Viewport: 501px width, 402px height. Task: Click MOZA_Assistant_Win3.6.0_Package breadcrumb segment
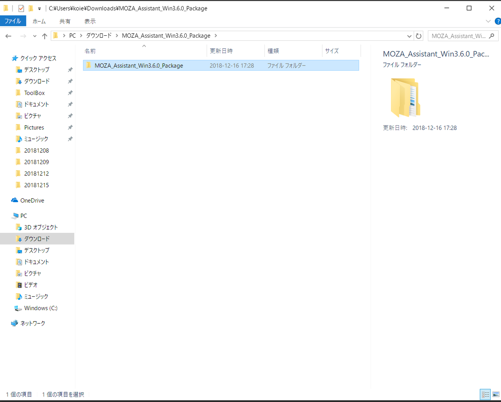click(x=166, y=36)
